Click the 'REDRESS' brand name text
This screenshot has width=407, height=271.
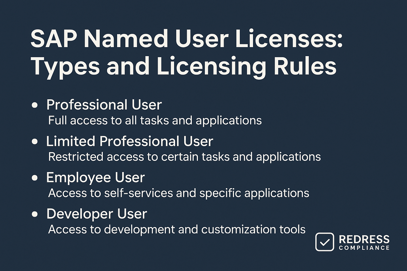(x=364, y=239)
